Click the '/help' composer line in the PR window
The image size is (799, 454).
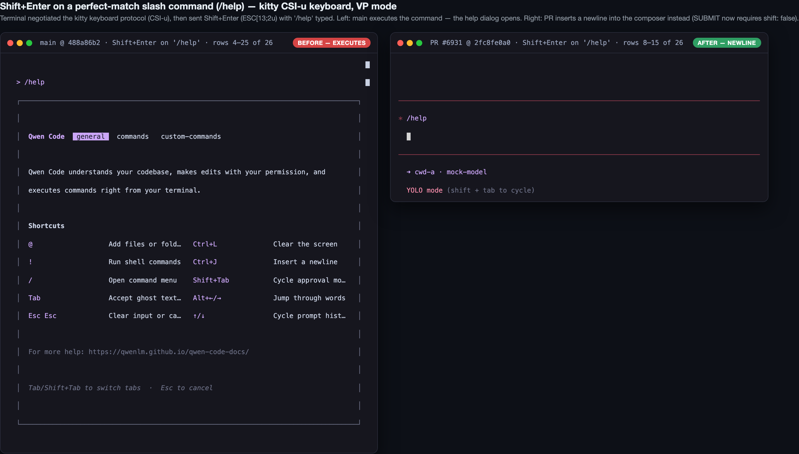pyautogui.click(x=416, y=118)
